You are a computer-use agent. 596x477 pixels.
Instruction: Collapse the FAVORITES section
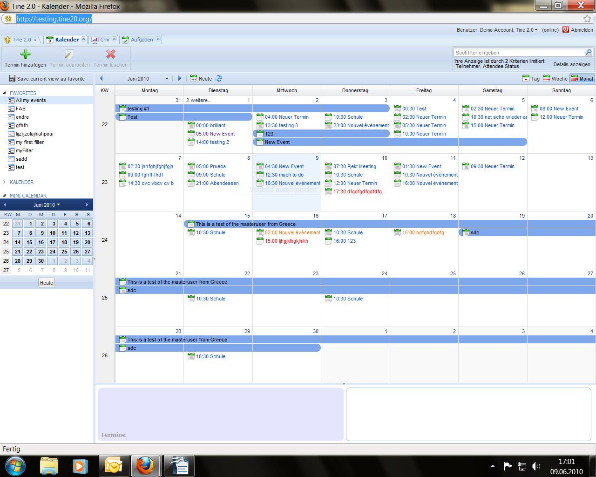4,93
